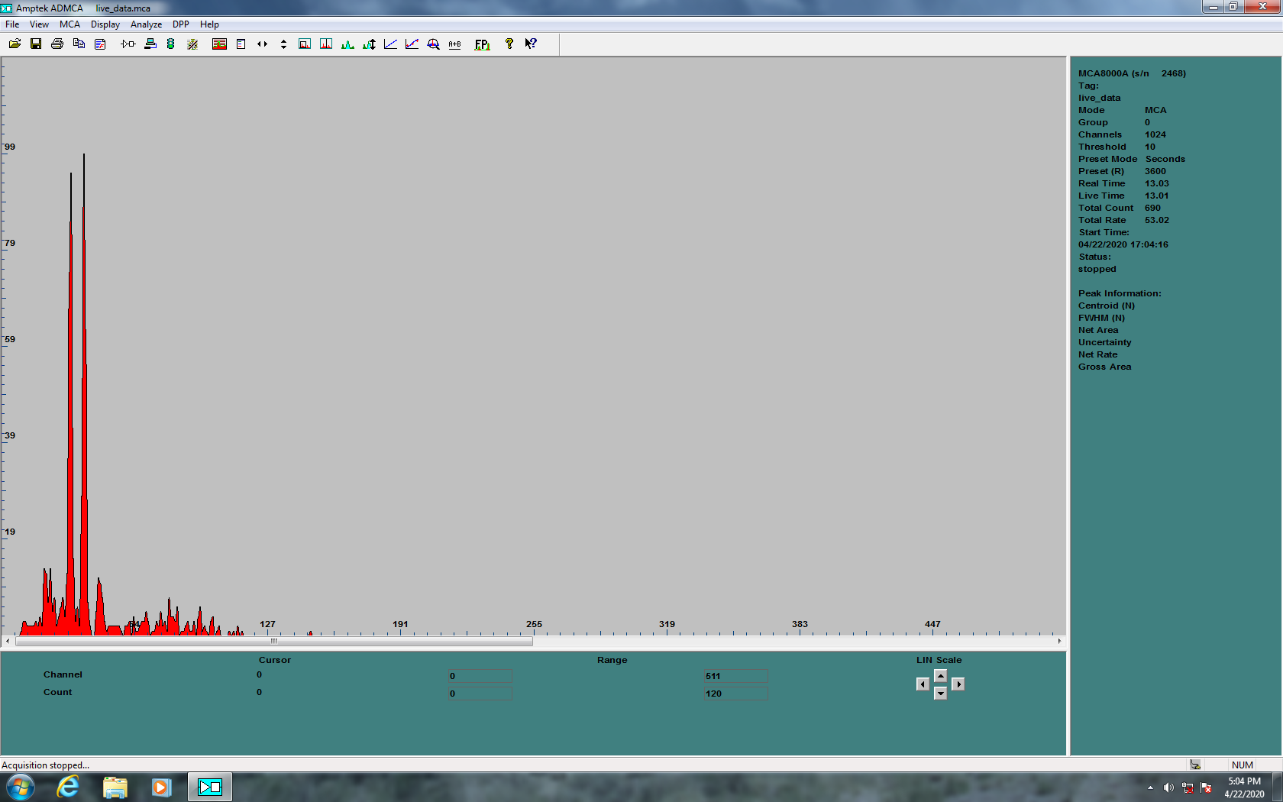Click the yellow question mark help icon
The width and height of the screenshot is (1283, 802).
pos(509,44)
